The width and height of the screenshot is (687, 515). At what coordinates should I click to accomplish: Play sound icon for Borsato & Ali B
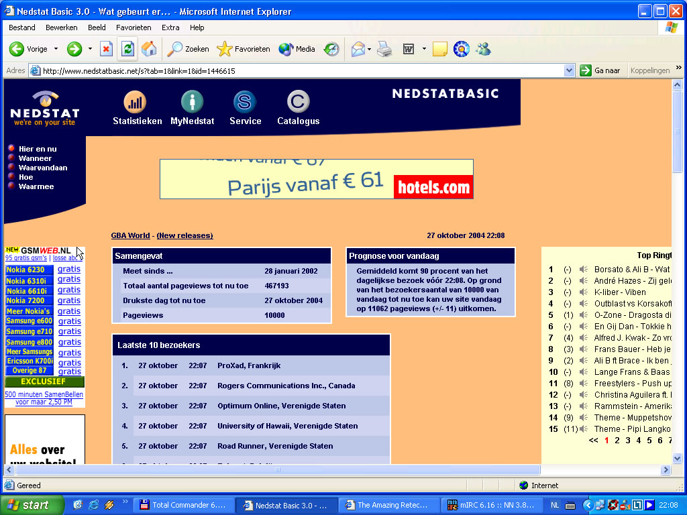coord(583,270)
